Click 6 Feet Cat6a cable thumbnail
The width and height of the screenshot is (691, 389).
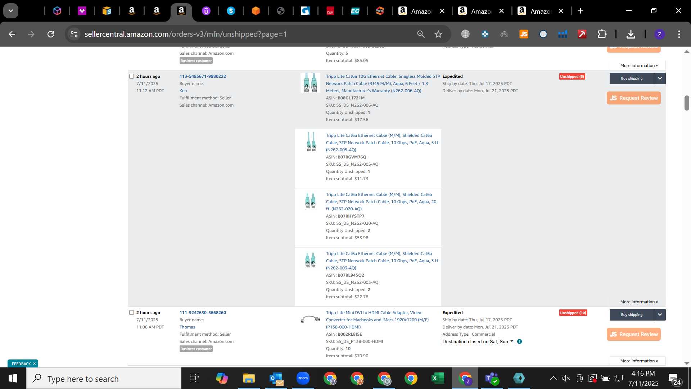[x=310, y=83]
